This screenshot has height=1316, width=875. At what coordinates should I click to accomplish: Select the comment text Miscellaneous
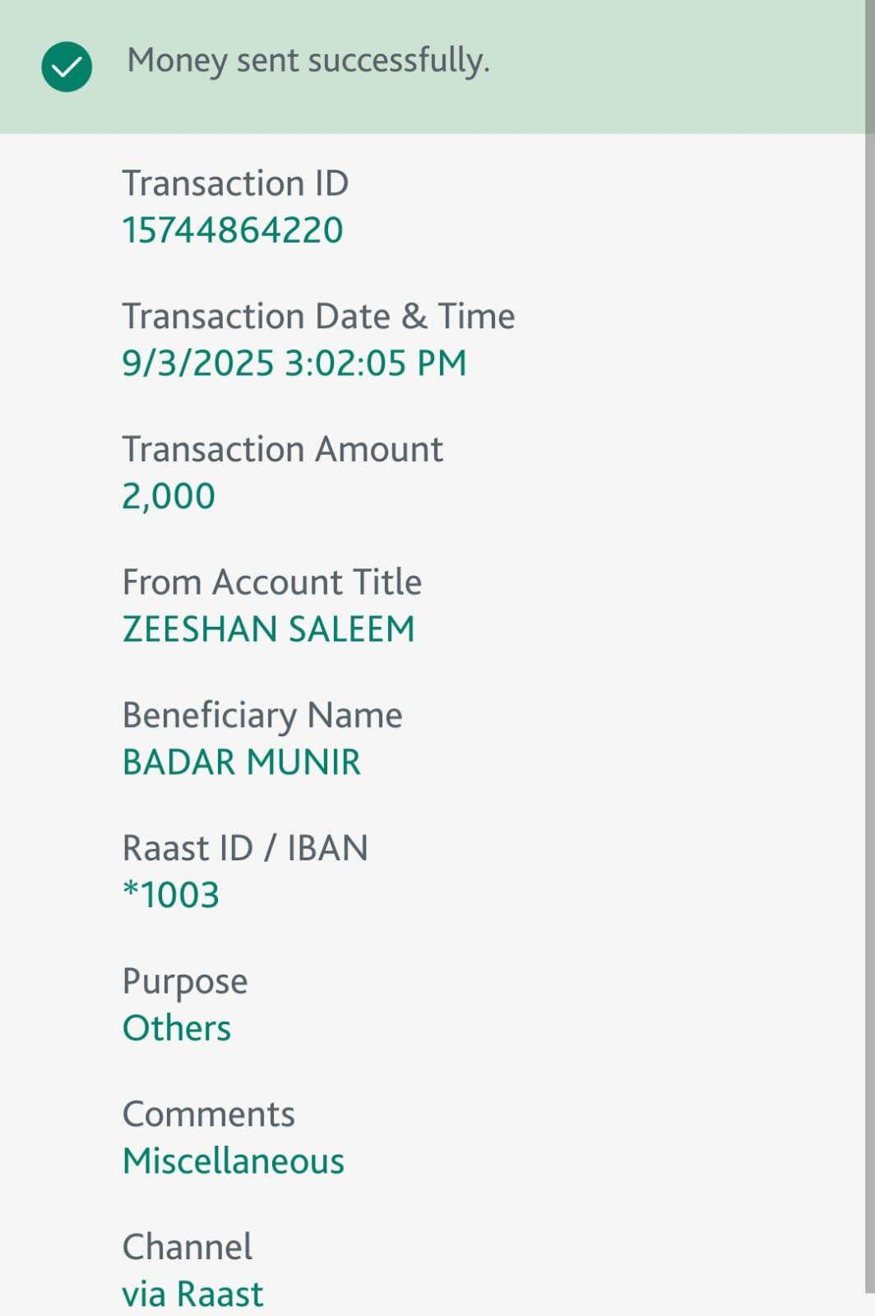[234, 1161]
